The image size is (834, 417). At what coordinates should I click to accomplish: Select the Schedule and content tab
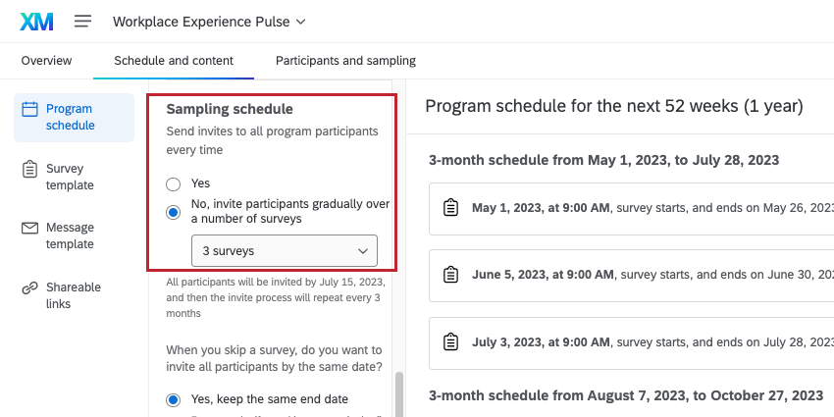click(x=174, y=61)
